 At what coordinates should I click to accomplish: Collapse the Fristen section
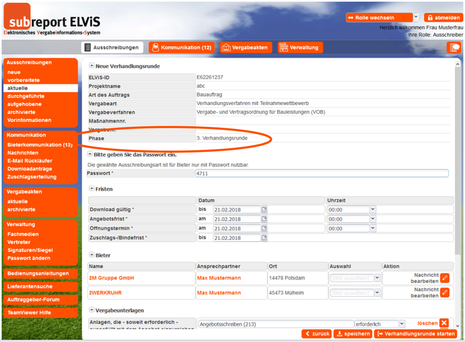(92, 189)
